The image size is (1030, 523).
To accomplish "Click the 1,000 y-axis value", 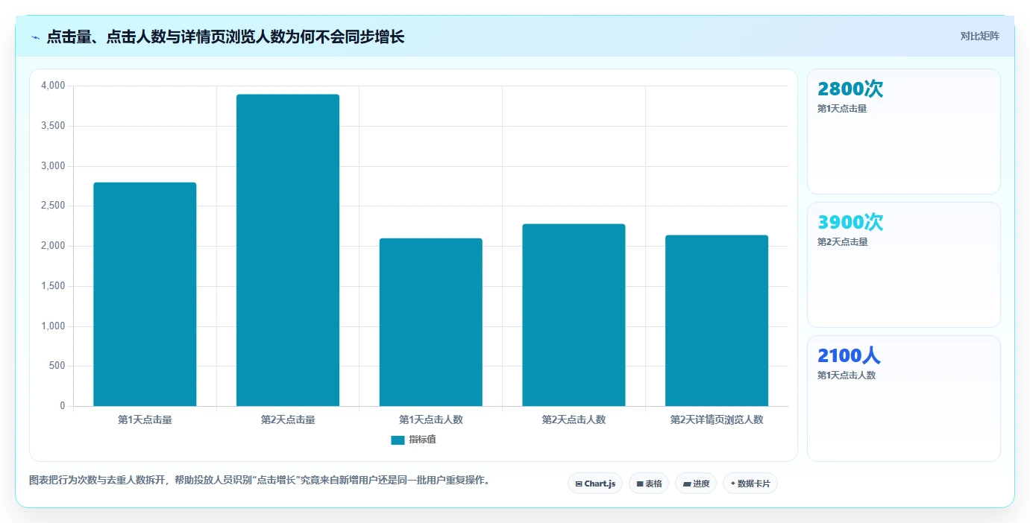I will click(x=53, y=326).
